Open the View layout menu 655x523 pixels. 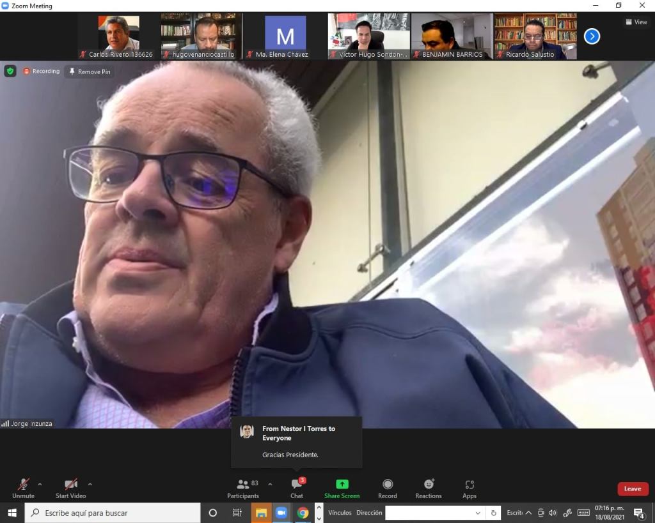tap(636, 22)
